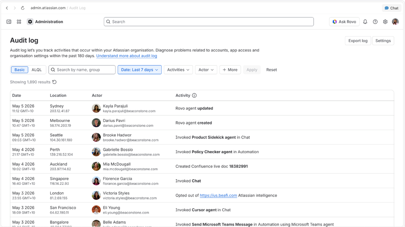The image size is (405, 227).
Task: Click the Sydney location cell
Action: click(60, 108)
